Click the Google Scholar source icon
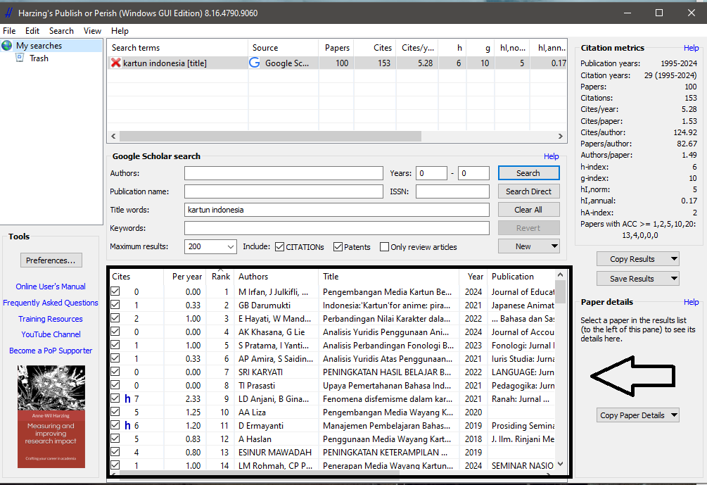The image size is (707, 485). [x=254, y=63]
